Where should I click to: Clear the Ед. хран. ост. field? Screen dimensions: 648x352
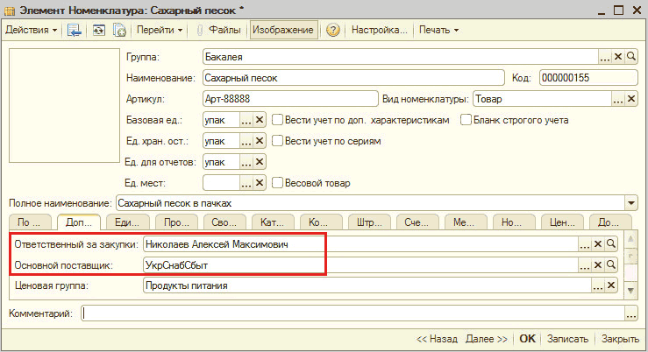[x=260, y=141]
